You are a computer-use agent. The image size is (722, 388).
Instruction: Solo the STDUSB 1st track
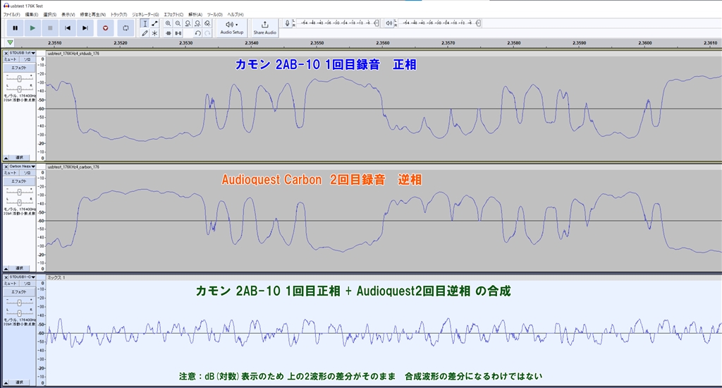[27, 59]
